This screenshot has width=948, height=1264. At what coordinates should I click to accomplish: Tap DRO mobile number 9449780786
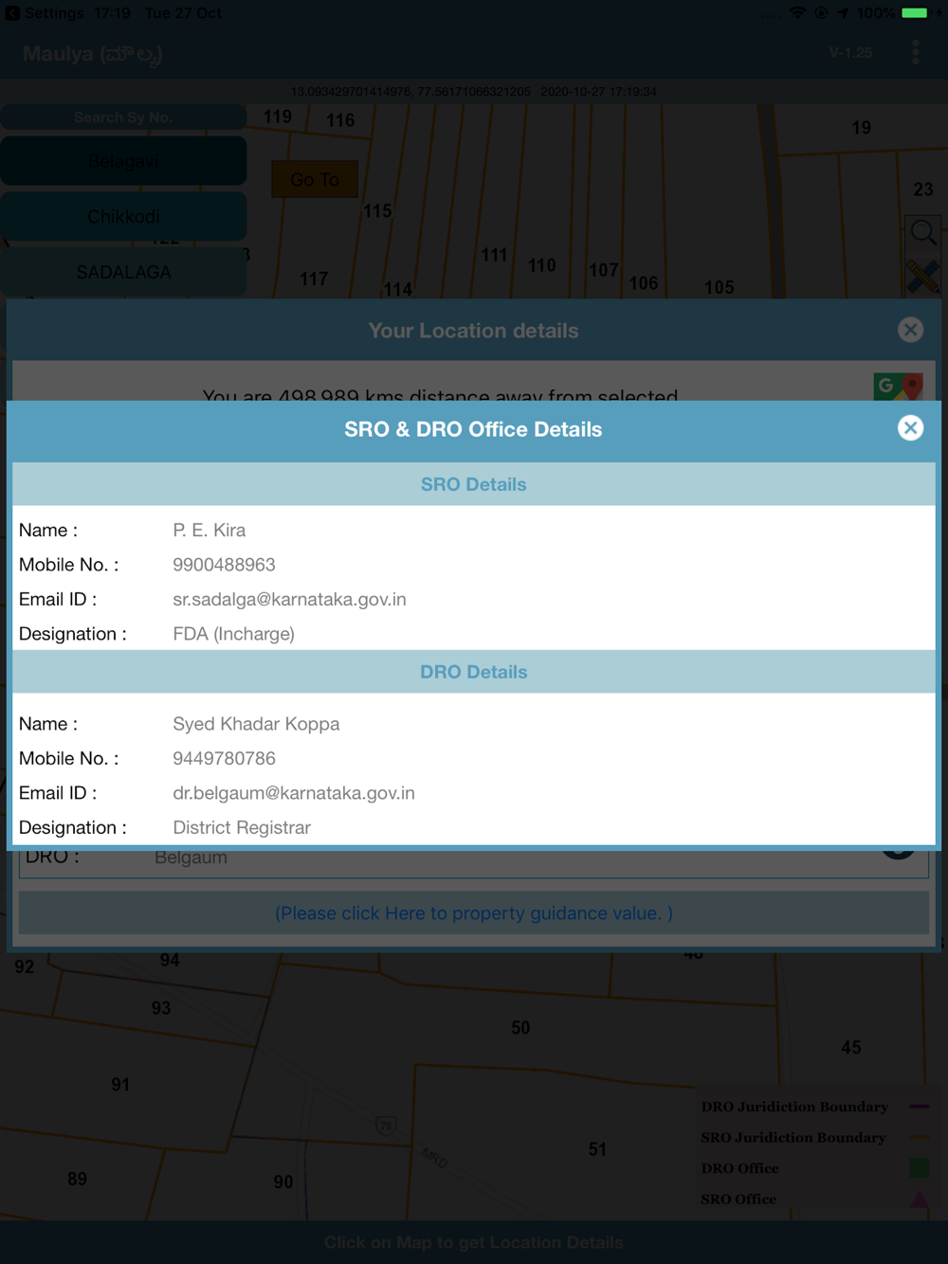point(224,758)
